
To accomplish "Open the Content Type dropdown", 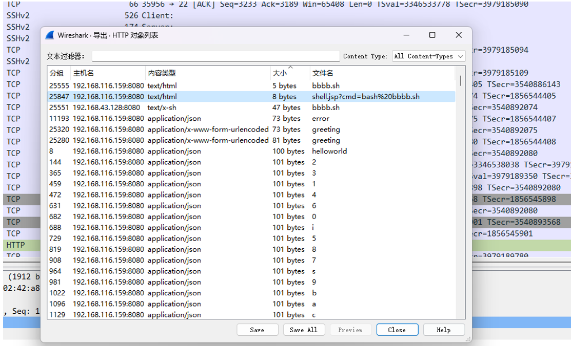I will (x=428, y=56).
